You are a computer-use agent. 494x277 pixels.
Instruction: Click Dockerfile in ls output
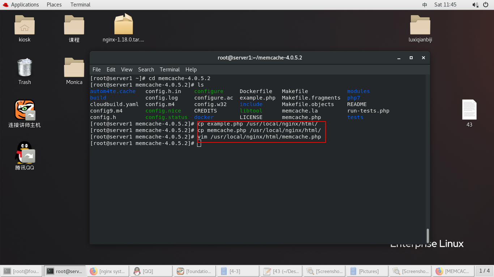coord(256,91)
